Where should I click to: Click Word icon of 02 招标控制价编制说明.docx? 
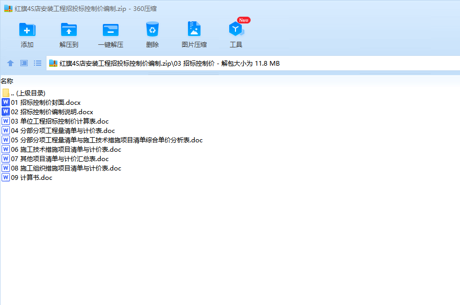[x=6, y=112]
